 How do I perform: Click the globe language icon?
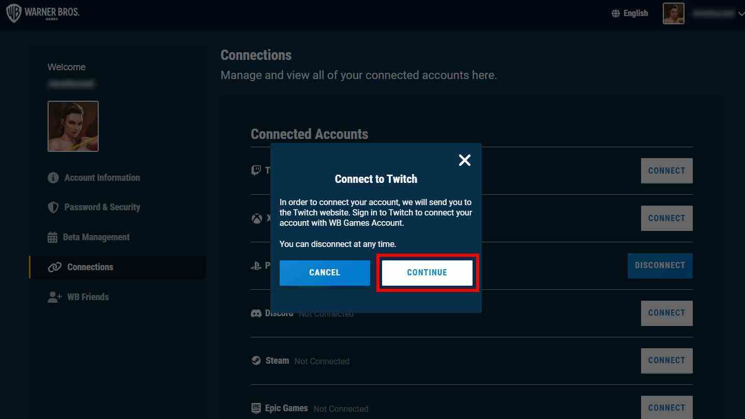coord(616,13)
